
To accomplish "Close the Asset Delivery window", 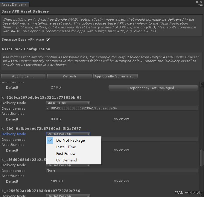I will pyautogui.click(x=201, y=2).
